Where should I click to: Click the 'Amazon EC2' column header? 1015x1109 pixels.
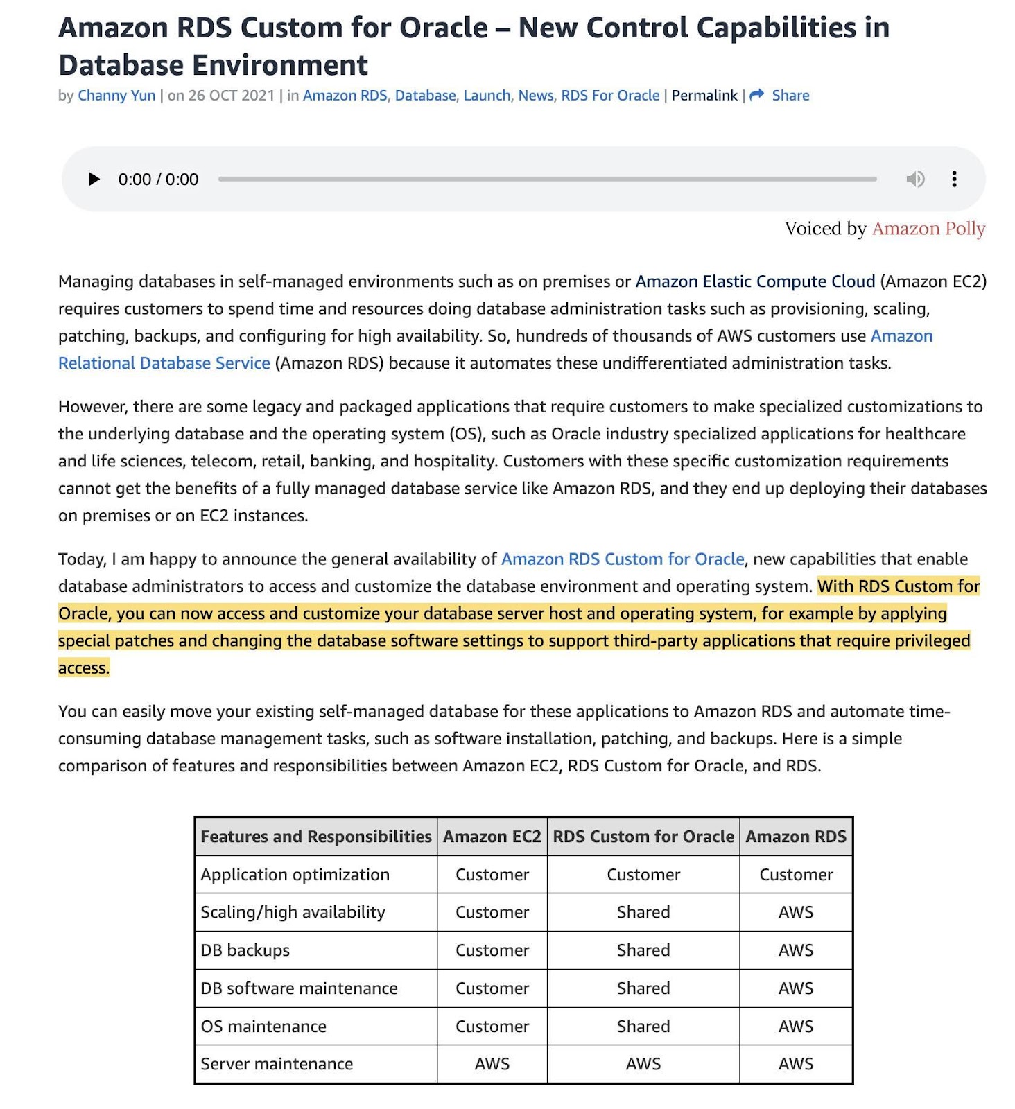click(x=492, y=837)
